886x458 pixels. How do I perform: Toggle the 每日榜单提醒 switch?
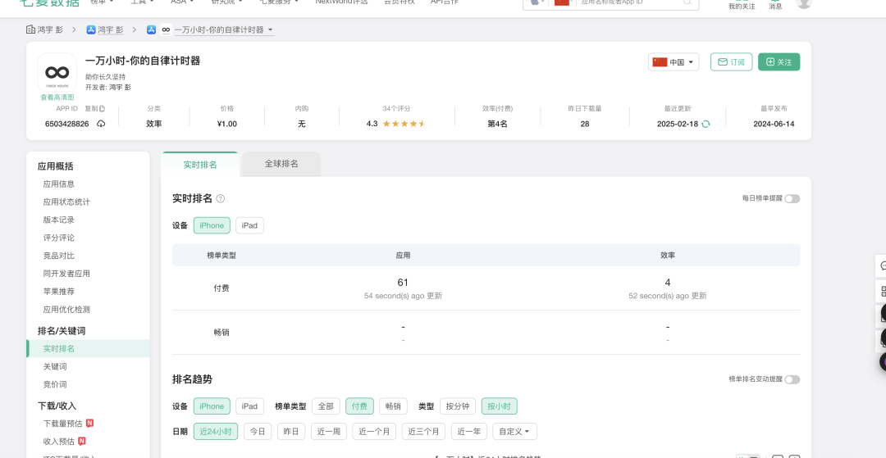click(792, 198)
